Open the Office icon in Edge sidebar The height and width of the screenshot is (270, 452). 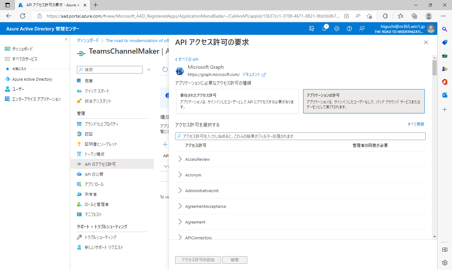tap(444, 82)
